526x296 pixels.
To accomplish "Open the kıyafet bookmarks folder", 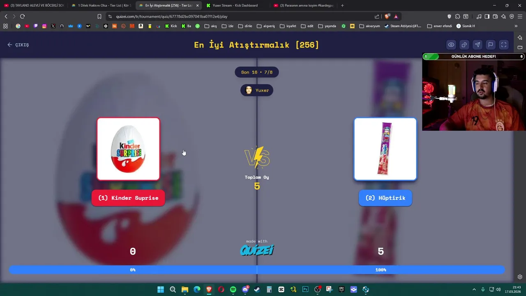I will (288, 26).
